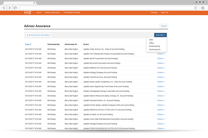Expand Details for Microsoft Corporation row
Image resolution: width=208 pixels, height=138 pixels.
pos(161,63)
